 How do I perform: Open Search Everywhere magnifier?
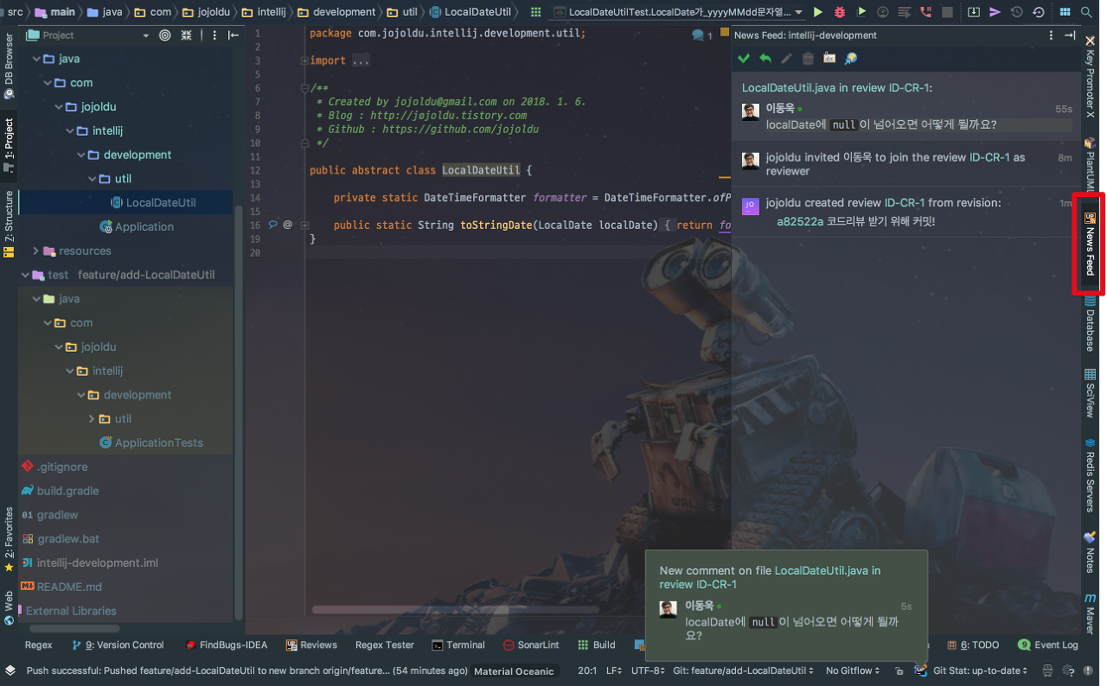1086,12
